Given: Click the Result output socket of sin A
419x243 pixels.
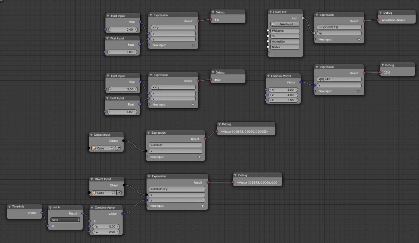Looking at the screenshot, I should pyautogui.click(x=82, y=213).
